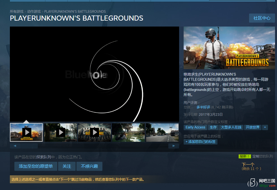Open the 探索队列 discovery queue link
277x190 pixels.
(x=44, y=157)
